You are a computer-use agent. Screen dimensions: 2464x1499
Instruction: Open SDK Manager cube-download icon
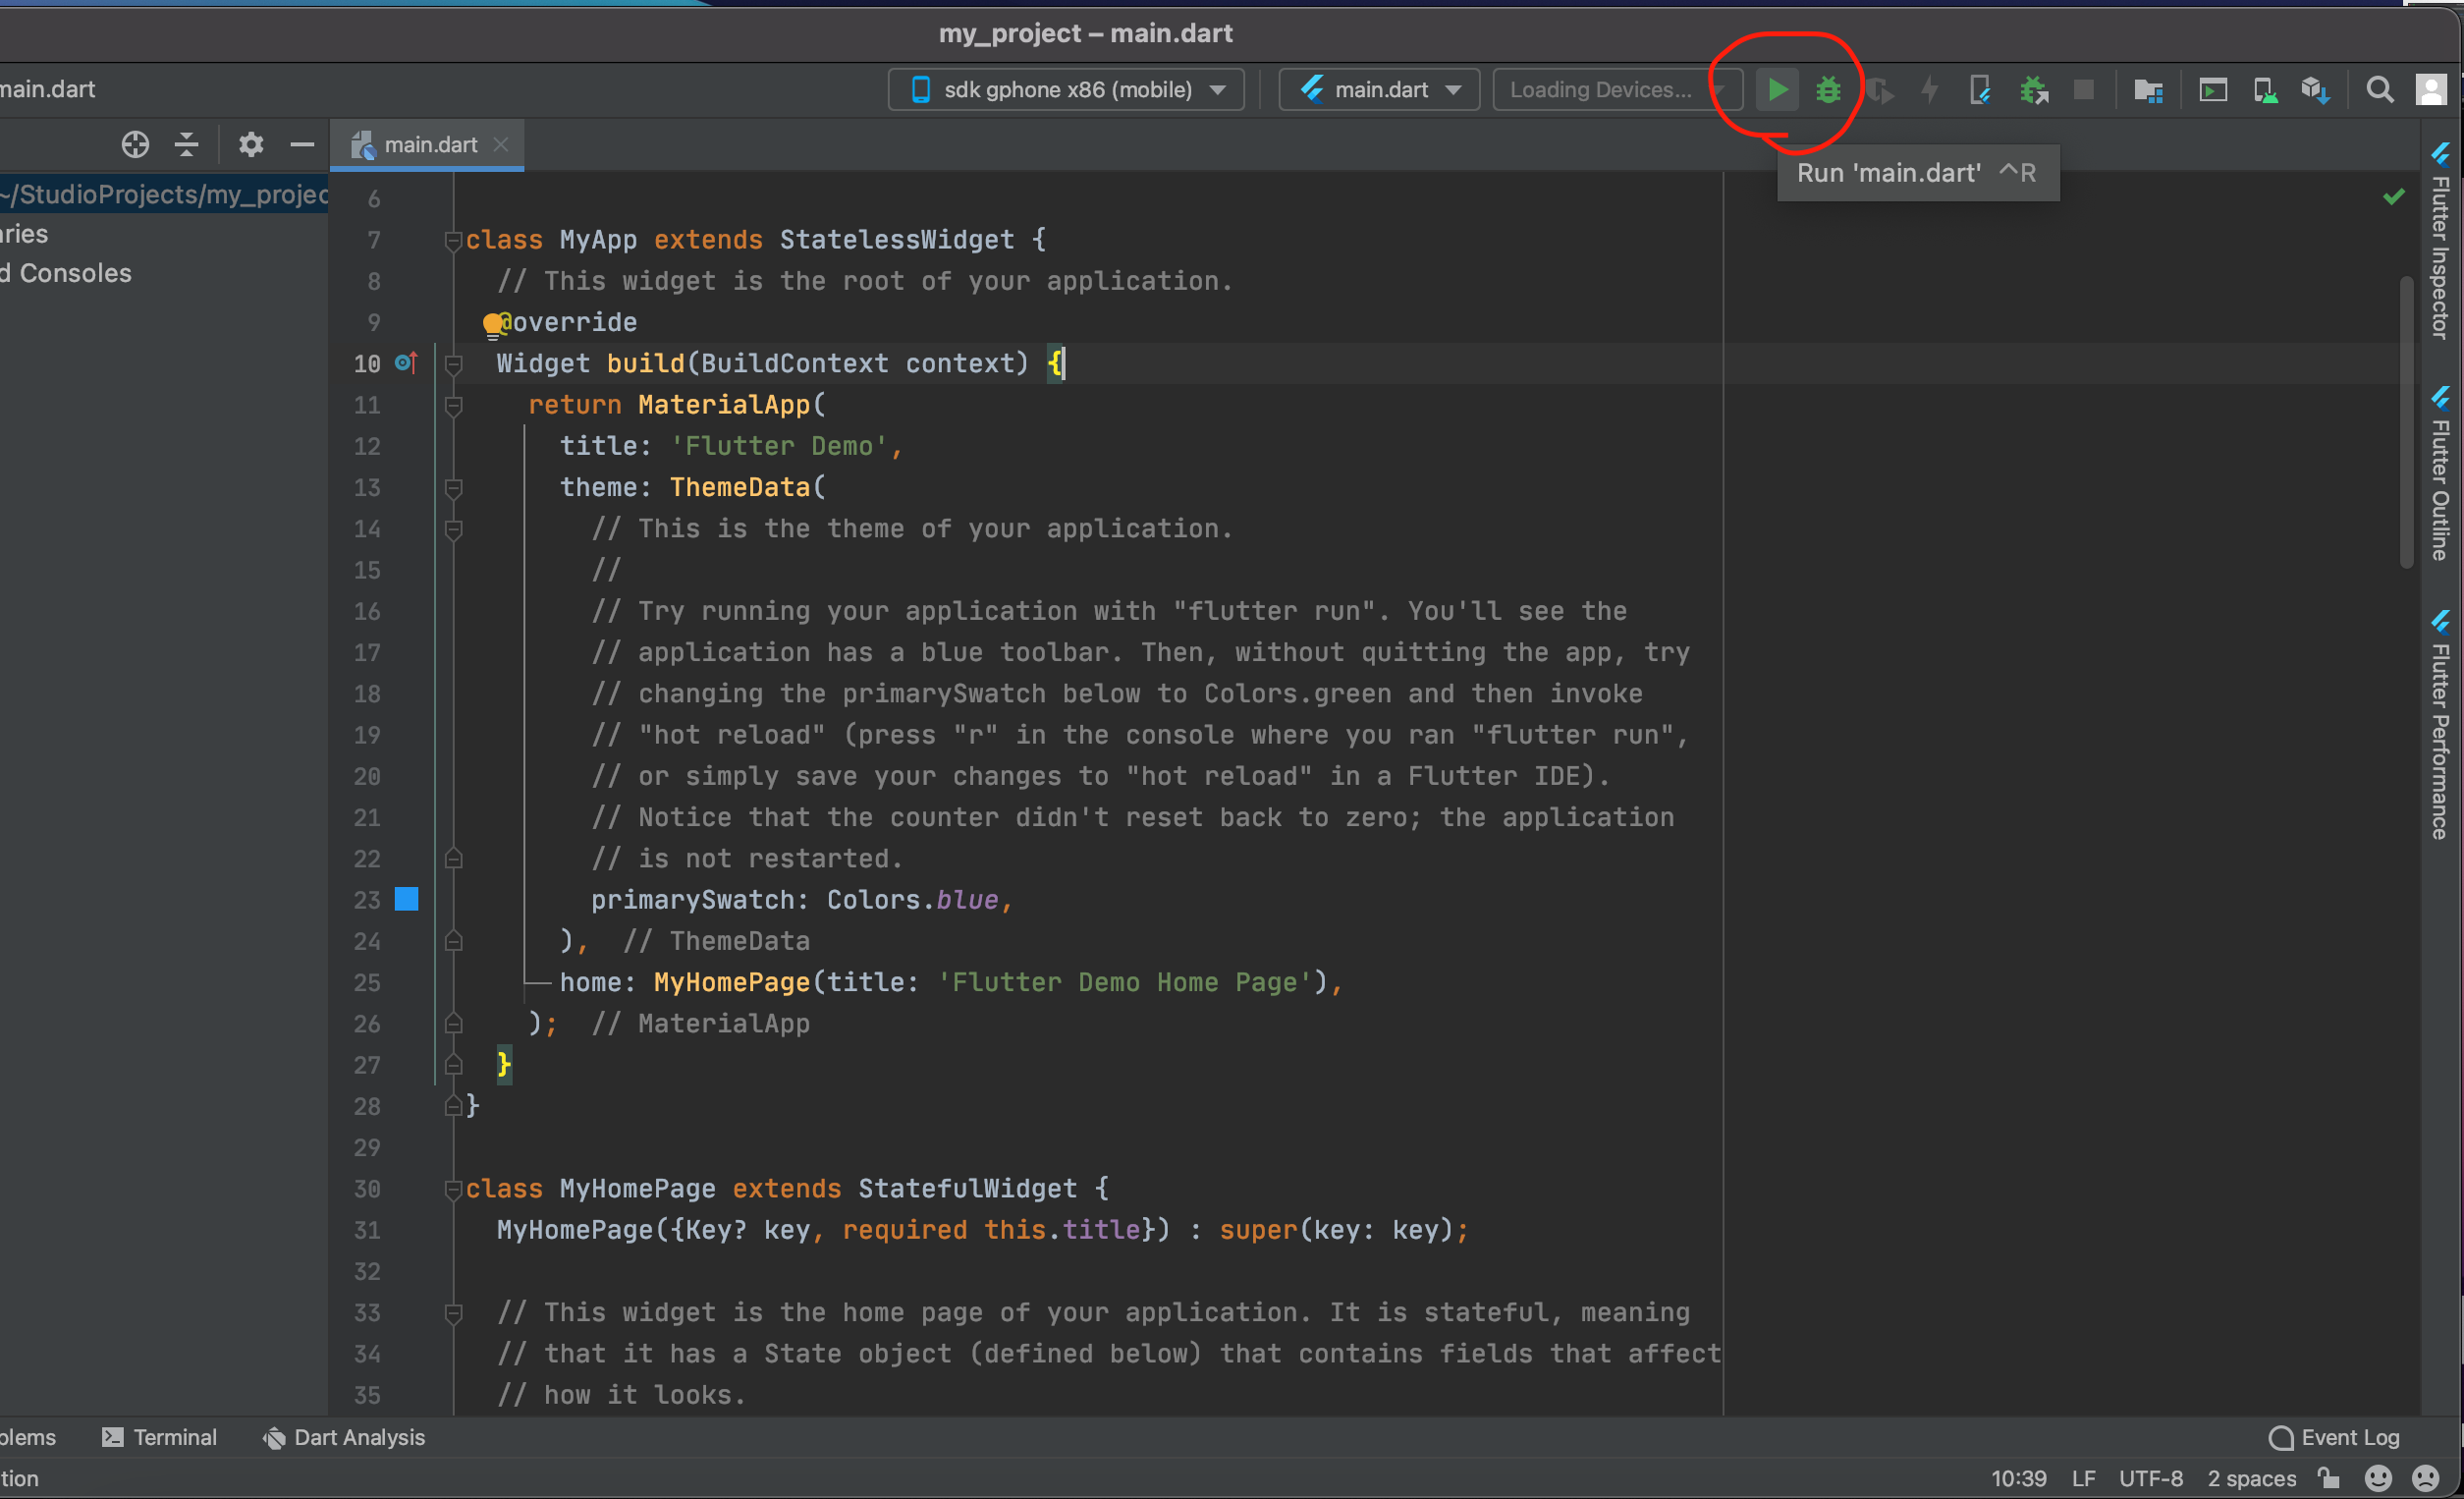point(2316,90)
